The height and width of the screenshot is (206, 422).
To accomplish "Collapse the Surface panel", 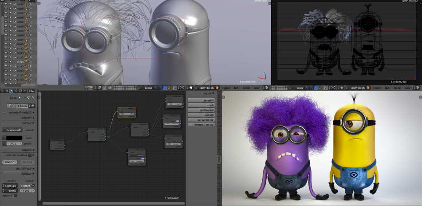I will (28, 123).
